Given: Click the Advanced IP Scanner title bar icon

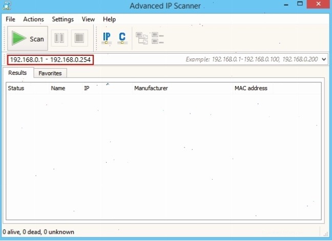Looking at the screenshot, I should (x=7, y=6).
